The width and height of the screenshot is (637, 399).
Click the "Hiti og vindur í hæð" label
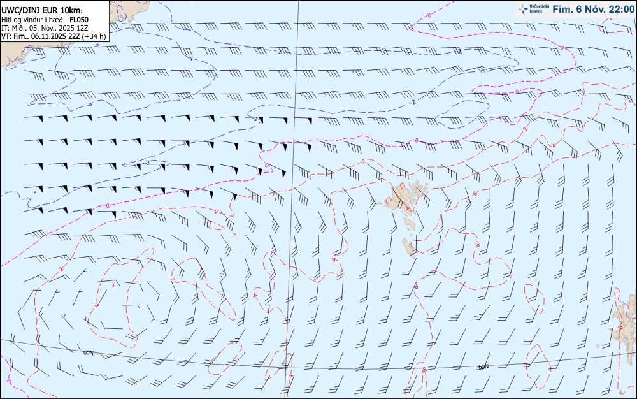pyautogui.click(x=32, y=20)
